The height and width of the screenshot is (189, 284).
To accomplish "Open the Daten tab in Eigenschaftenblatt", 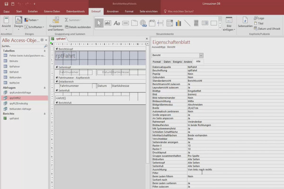I will tap(167, 62).
